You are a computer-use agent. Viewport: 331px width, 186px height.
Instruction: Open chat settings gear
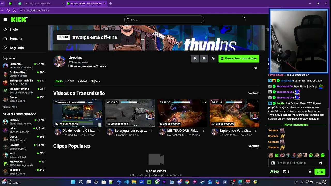310,172
